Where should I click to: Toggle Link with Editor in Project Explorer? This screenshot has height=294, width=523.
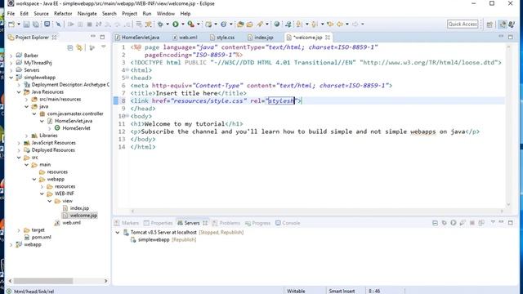pyautogui.click(x=79, y=47)
